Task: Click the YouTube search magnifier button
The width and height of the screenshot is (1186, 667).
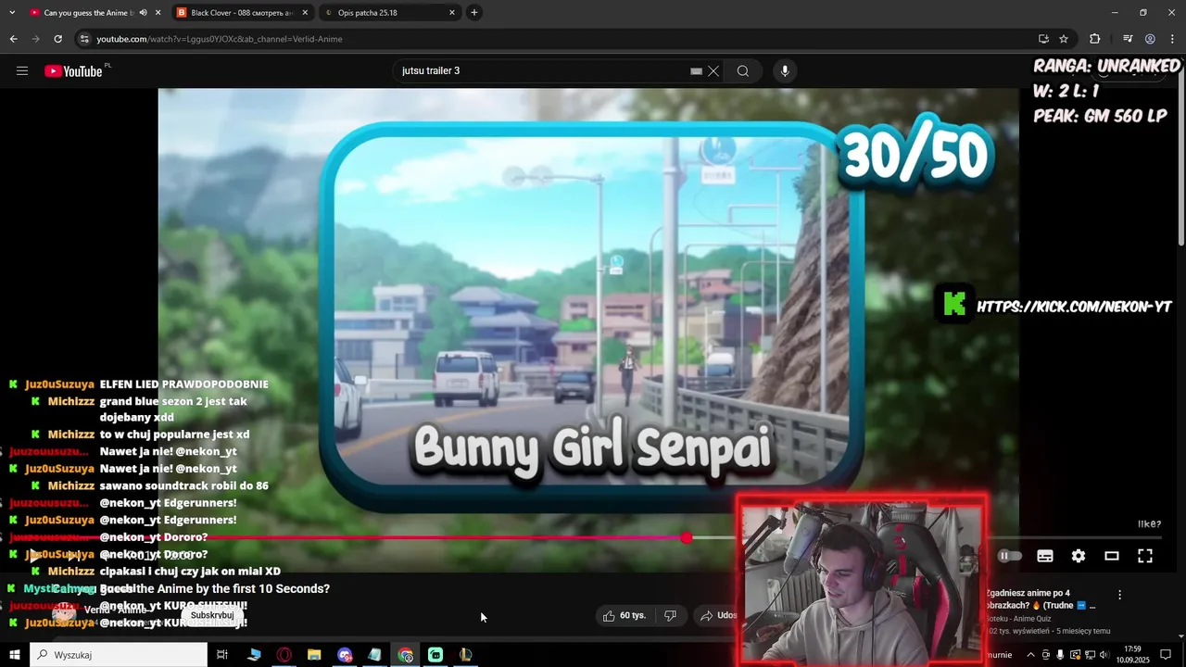Action: 743,71
